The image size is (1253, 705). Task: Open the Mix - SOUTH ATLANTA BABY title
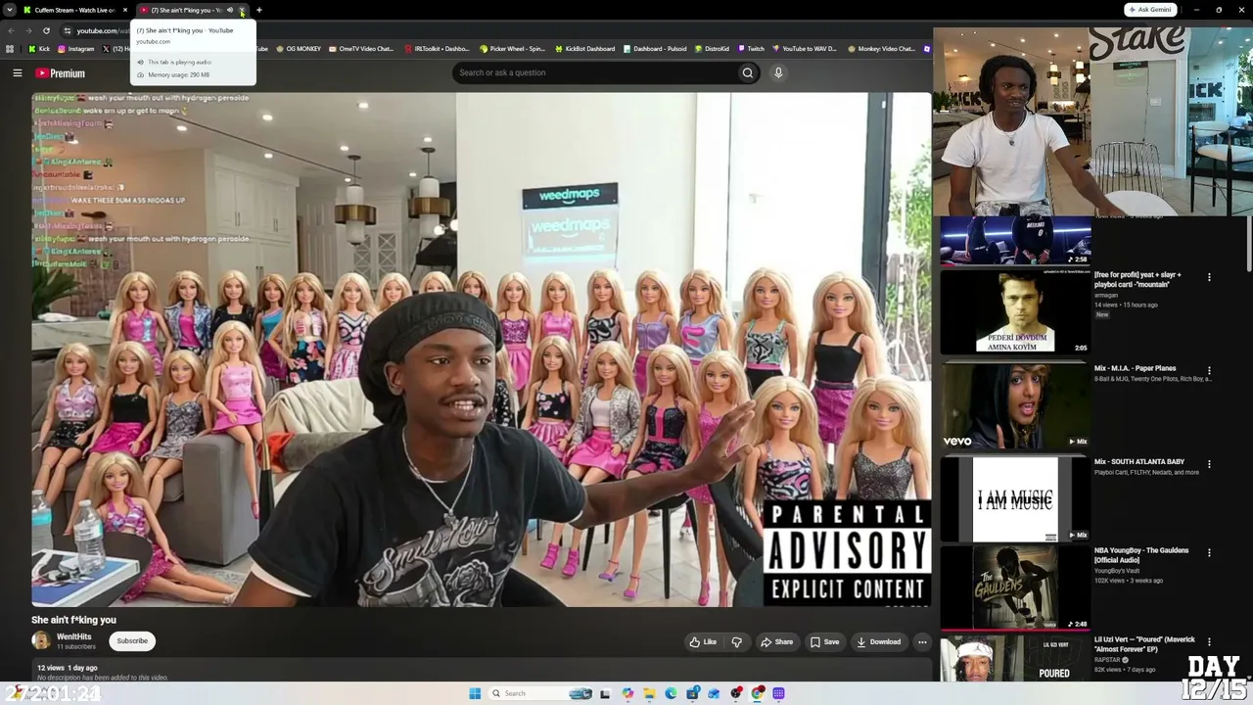coord(1139,462)
